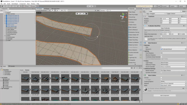Viewport: 187px width, 105px height.
Task: Toggle the Lightmap Static checkbox
Action: pyautogui.click(x=161, y=36)
